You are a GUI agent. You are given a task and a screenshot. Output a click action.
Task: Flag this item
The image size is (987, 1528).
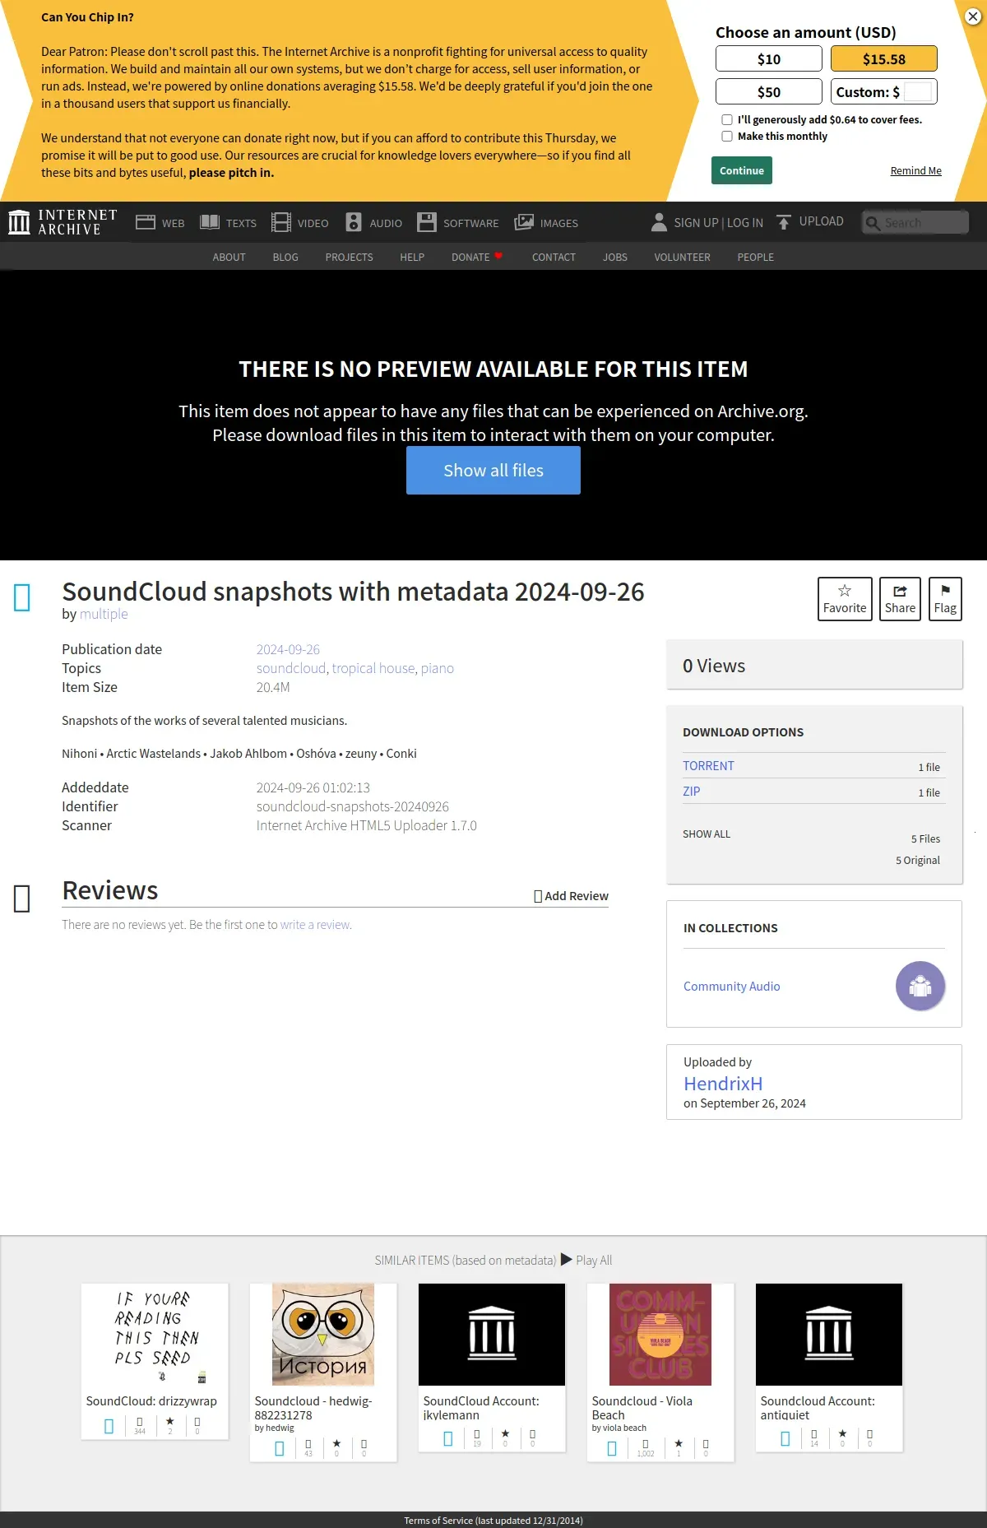(x=945, y=599)
